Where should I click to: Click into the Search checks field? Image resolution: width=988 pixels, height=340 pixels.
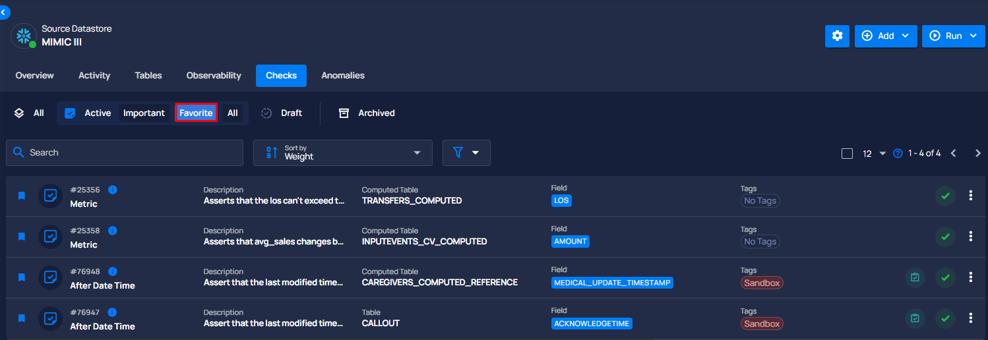point(125,153)
